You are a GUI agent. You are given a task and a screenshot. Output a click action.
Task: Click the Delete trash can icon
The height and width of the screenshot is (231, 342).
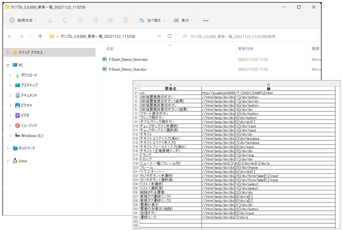126,21
